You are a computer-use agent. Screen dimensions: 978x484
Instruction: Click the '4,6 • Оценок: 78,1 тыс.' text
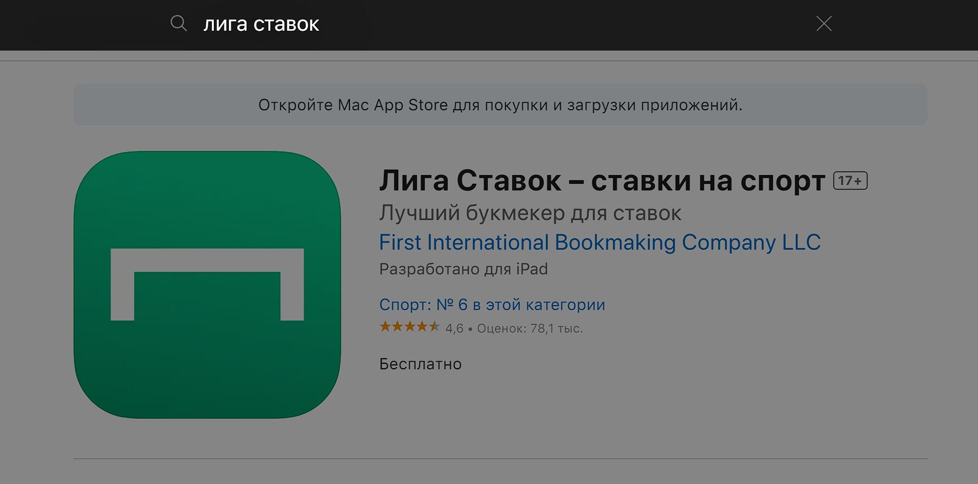514,329
